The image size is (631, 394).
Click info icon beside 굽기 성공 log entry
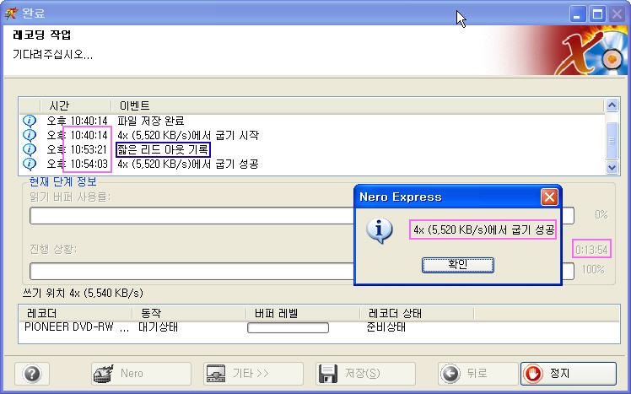(30, 164)
